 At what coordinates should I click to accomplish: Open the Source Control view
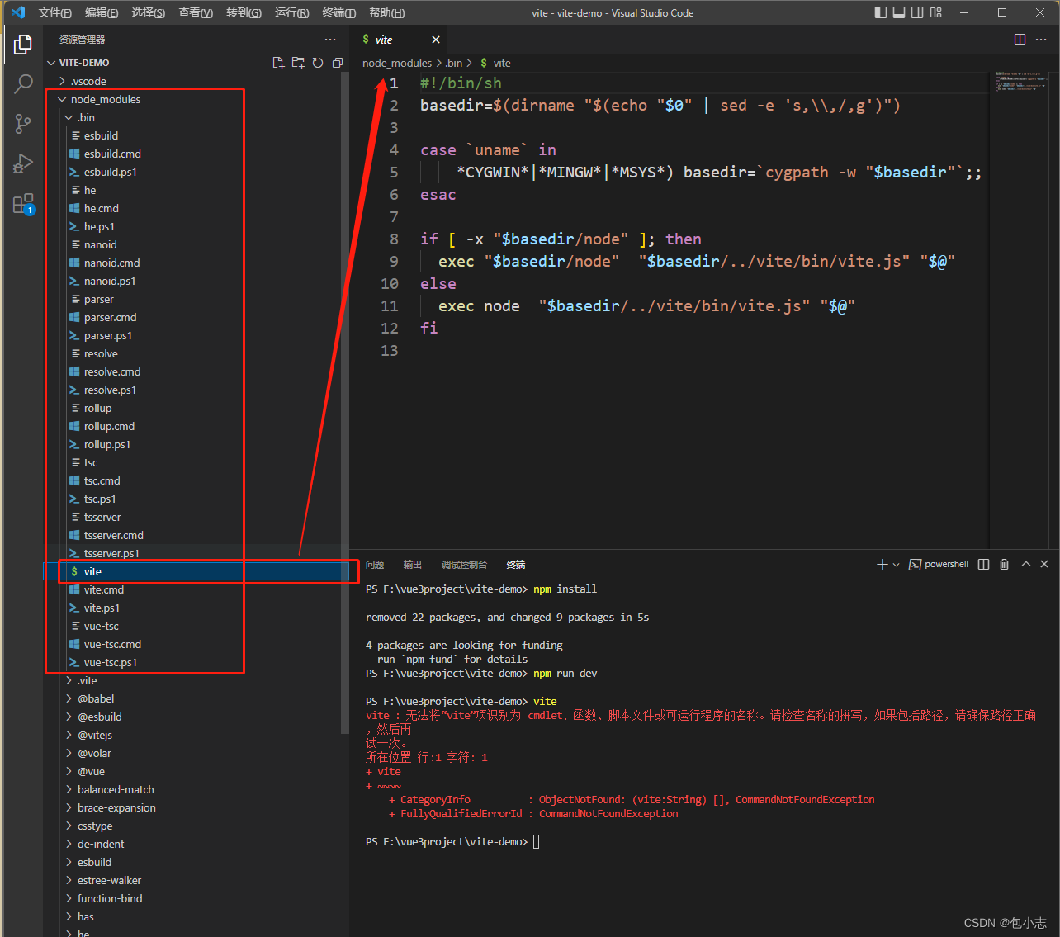pos(22,124)
